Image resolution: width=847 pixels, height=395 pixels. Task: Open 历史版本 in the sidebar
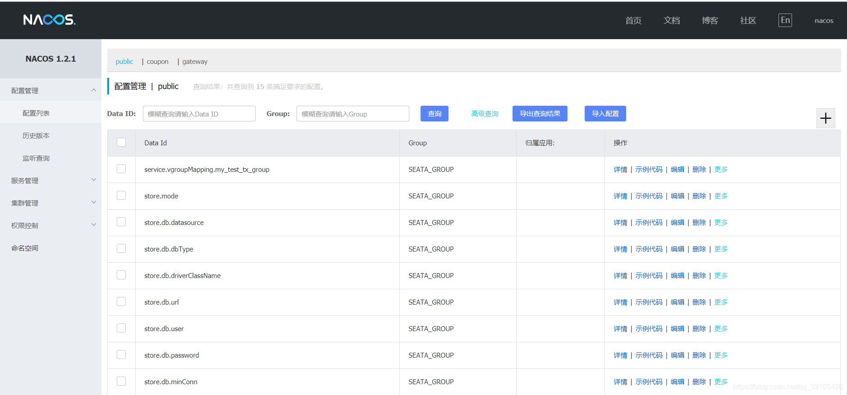tap(36, 135)
